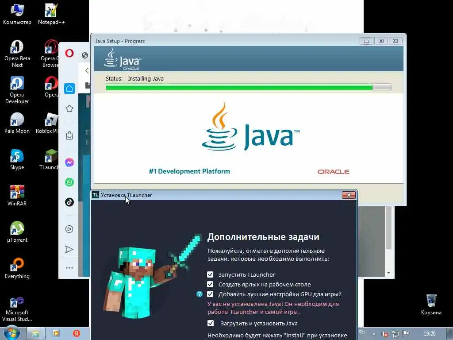The image size is (453, 340).
Task: Open the Windows Start menu
Action: click(12, 333)
